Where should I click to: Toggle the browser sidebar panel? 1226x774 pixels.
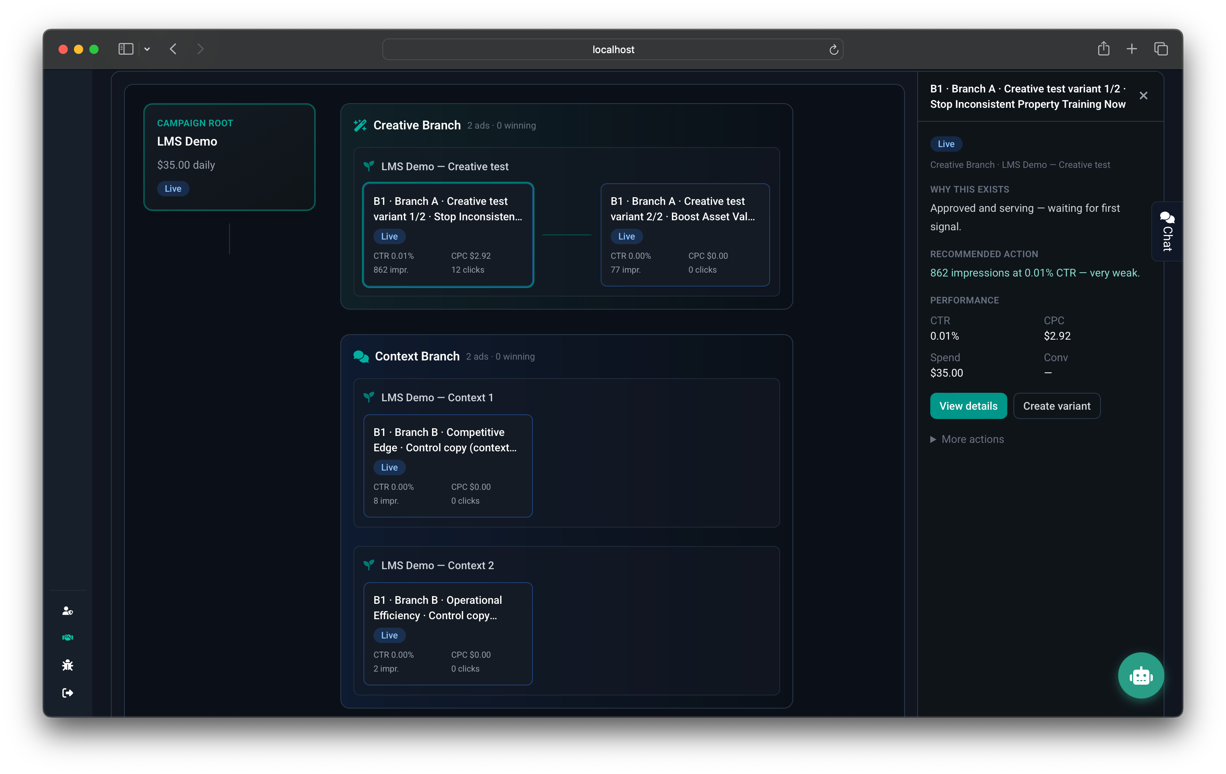126,49
